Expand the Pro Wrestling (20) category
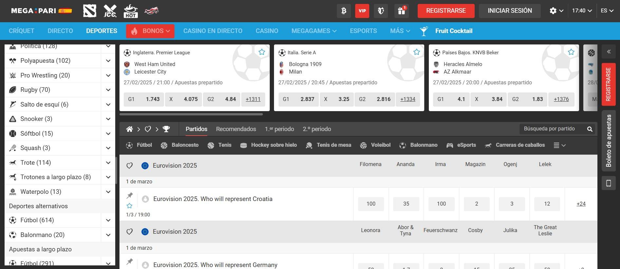Viewport: 620px width, 269px height. pyautogui.click(x=108, y=76)
